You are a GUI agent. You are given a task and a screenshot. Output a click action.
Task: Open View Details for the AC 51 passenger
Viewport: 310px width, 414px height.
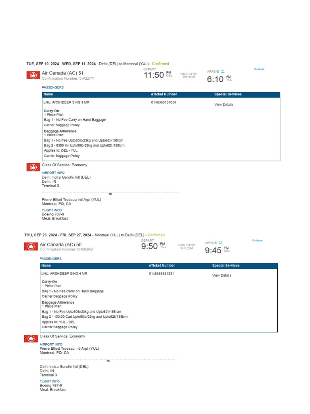click(224, 105)
